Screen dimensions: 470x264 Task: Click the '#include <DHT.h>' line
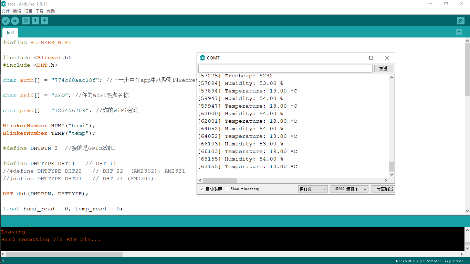tap(30, 65)
